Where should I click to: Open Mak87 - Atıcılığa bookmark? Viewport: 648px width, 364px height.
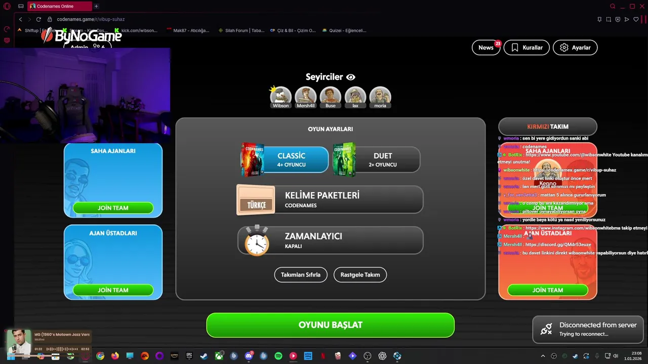pyautogui.click(x=188, y=30)
